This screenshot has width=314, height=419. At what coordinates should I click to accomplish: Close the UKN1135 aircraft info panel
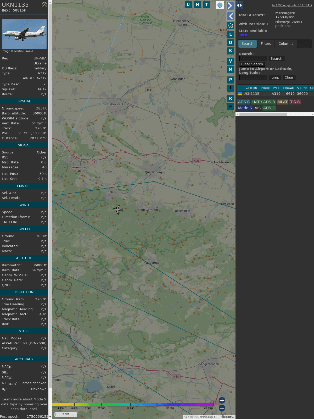pyautogui.click(x=44, y=5)
